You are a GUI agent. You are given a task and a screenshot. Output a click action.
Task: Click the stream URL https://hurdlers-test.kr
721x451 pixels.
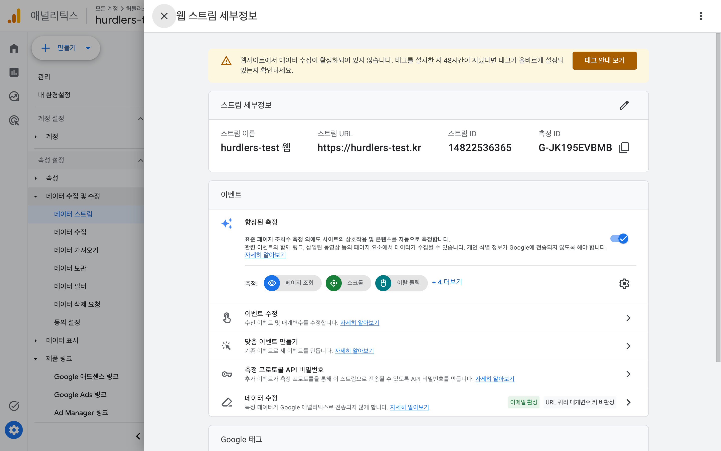tap(369, 148)
